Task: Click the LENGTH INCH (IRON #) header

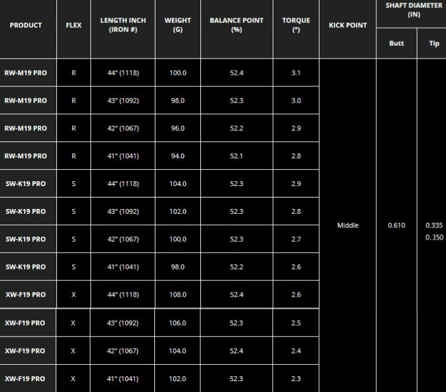Action: pos(123,25)
